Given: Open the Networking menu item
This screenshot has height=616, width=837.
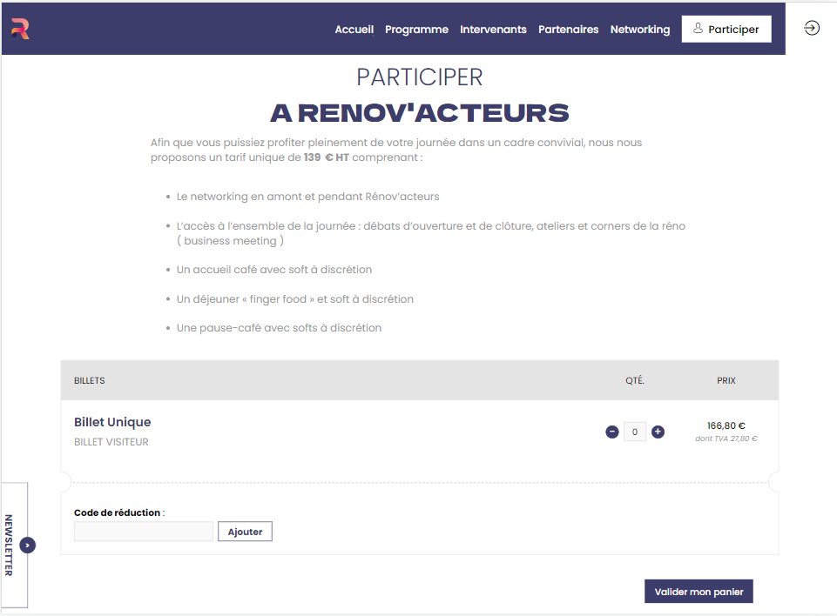Looking at the screenshot, I should pyautogui.click(x=640, y=30).
